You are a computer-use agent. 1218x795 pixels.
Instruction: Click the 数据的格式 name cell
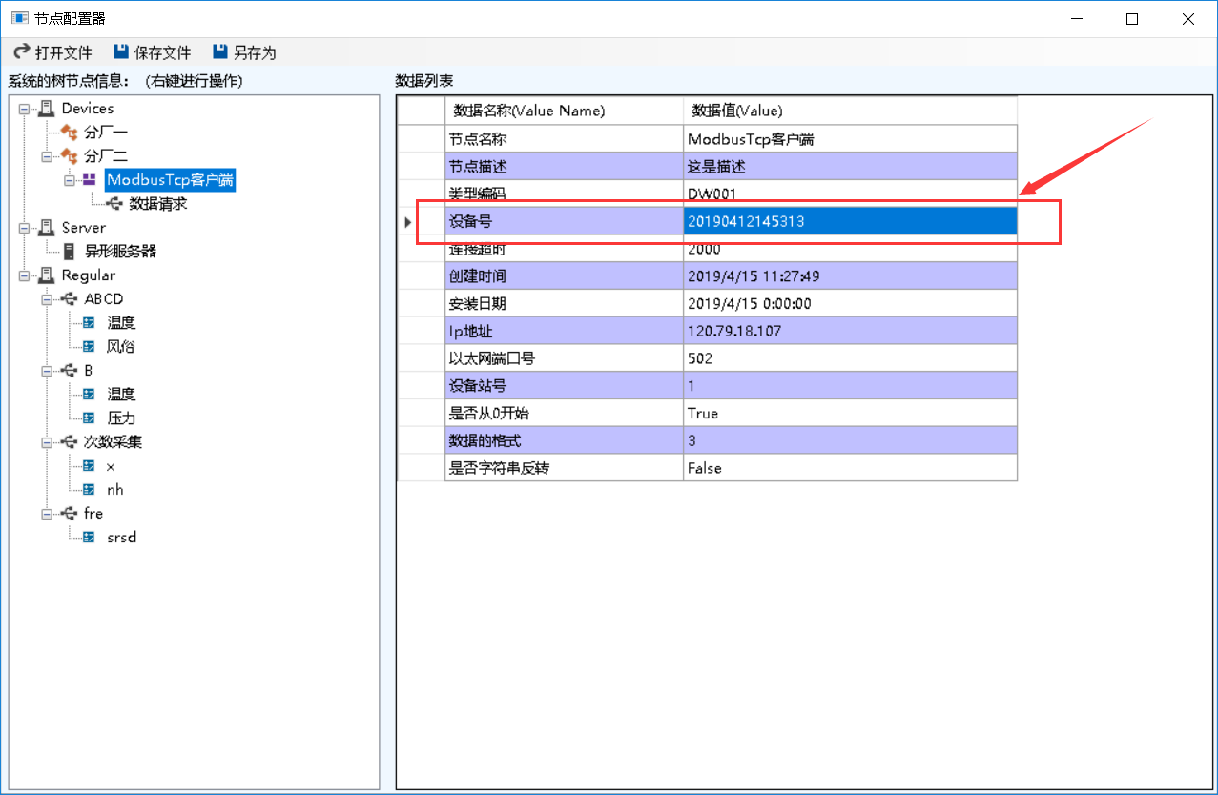[x=564, y=441]
